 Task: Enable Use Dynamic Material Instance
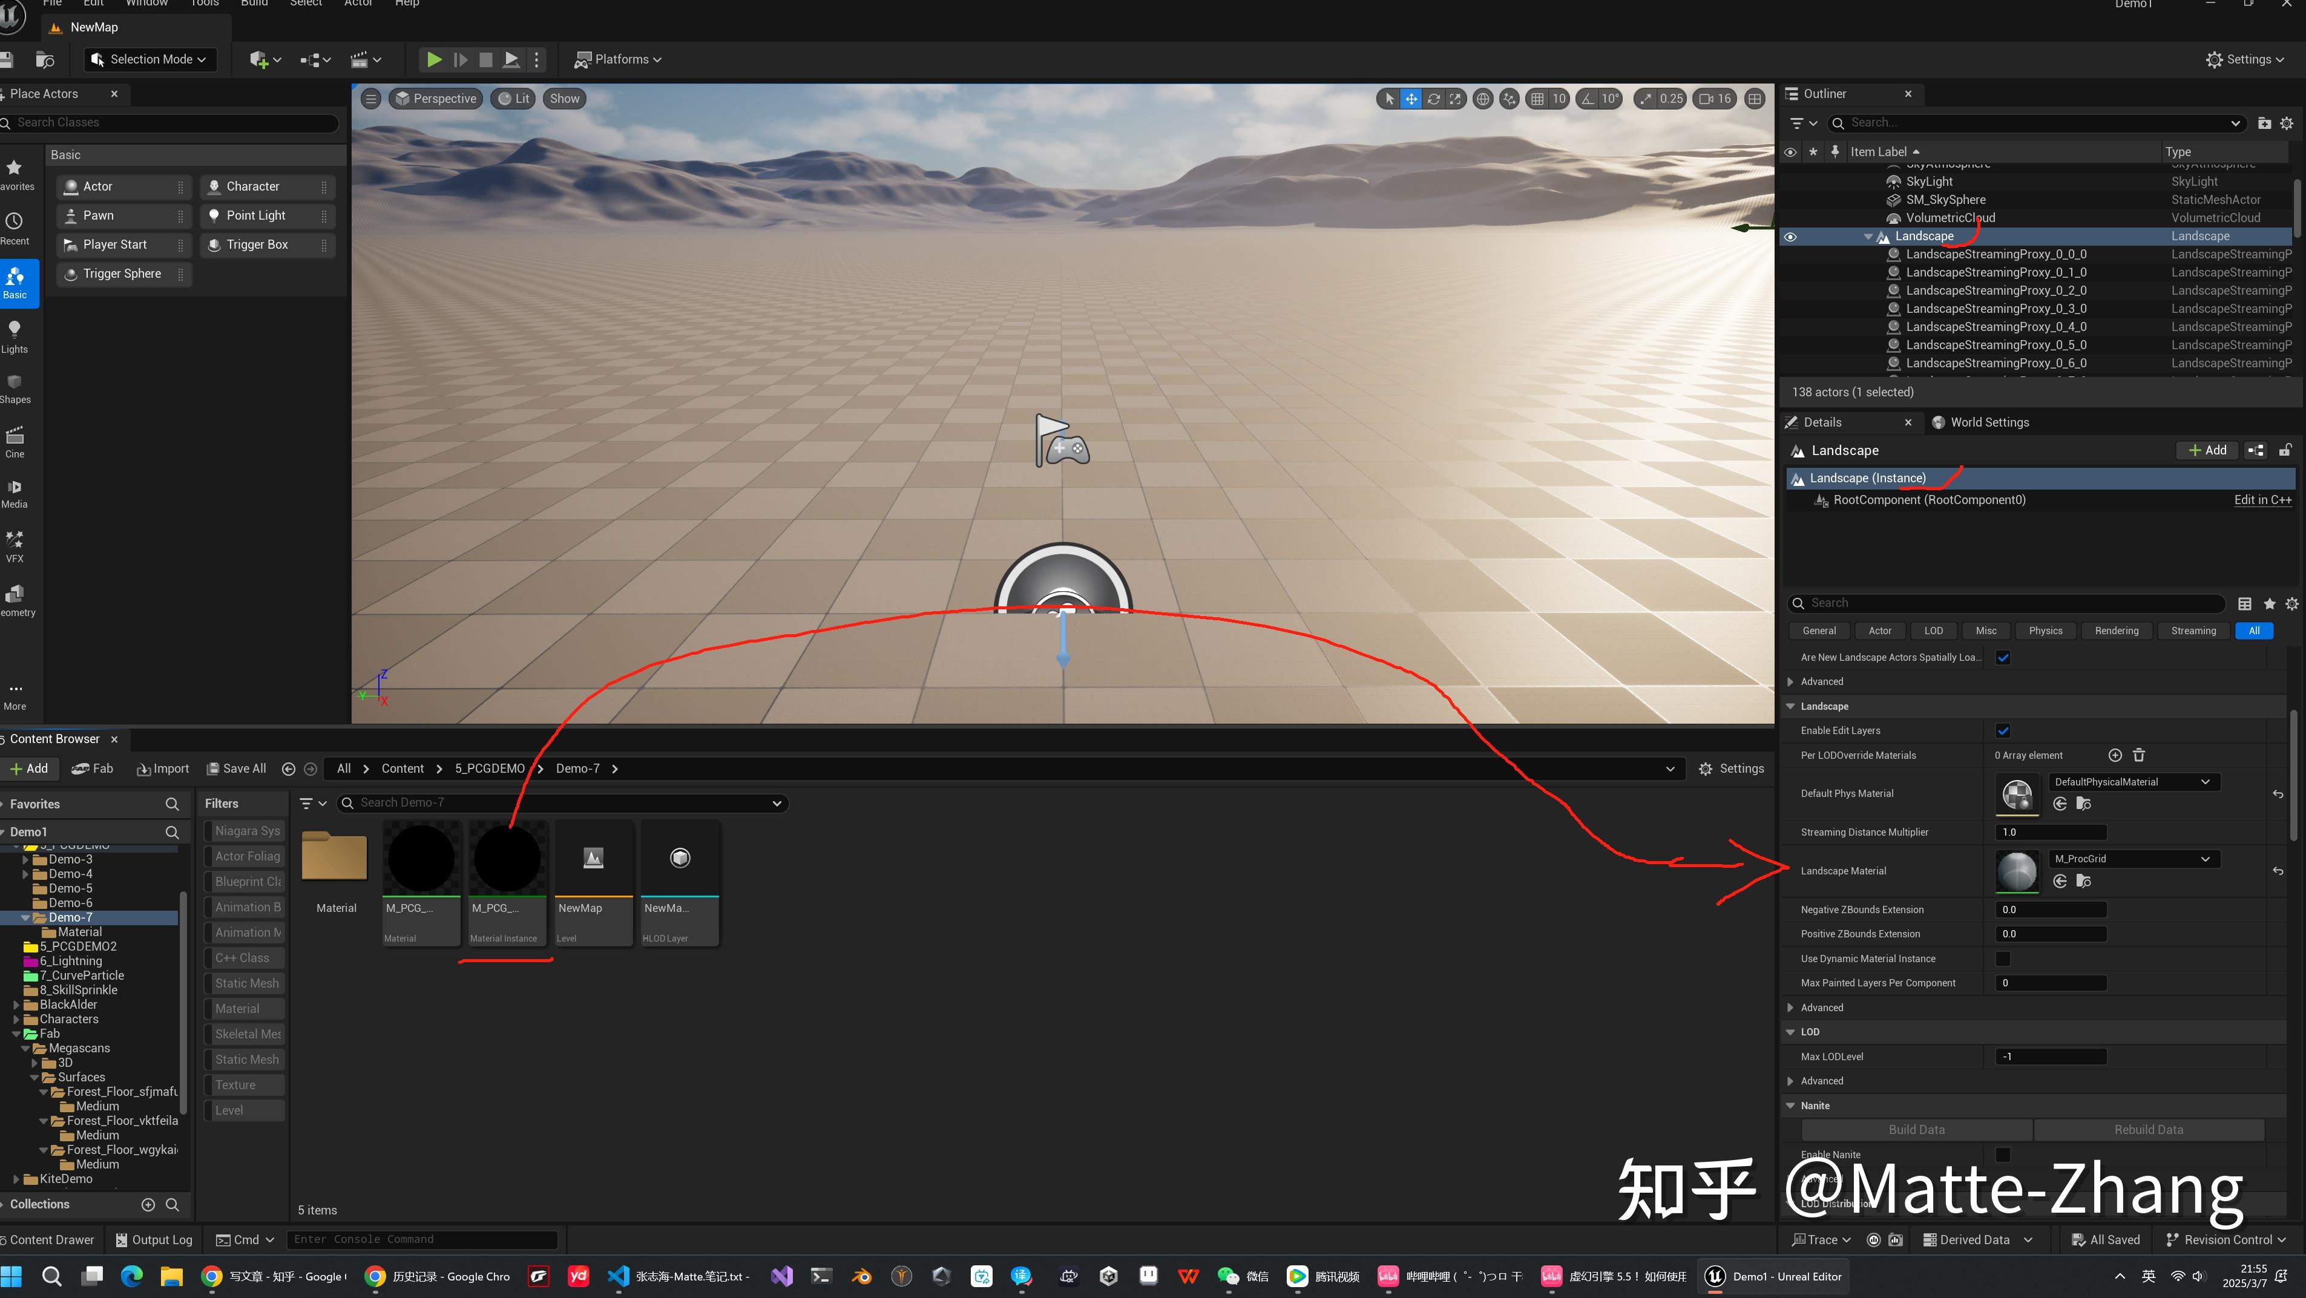pos(2003,958)
